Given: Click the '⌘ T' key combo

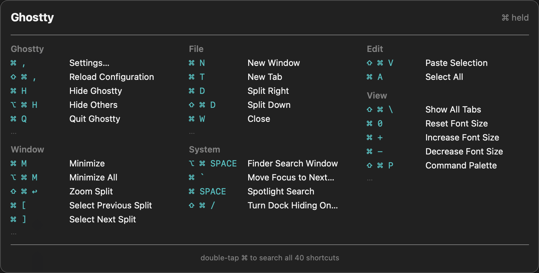Looking at the screenshot, I should (x=197, y=77).
